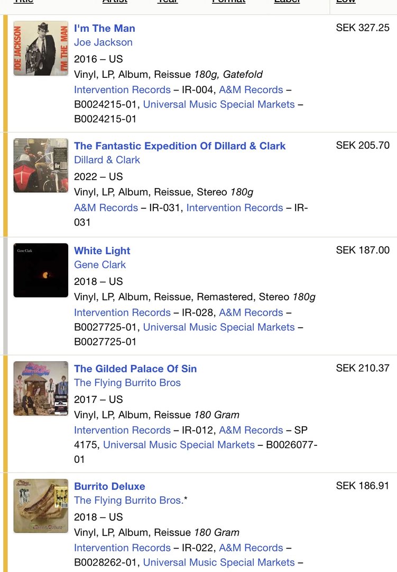
Task: View the Burrito Deluxe album cover thumbnail
Action: pyautogui.click(x=41, y=506)
